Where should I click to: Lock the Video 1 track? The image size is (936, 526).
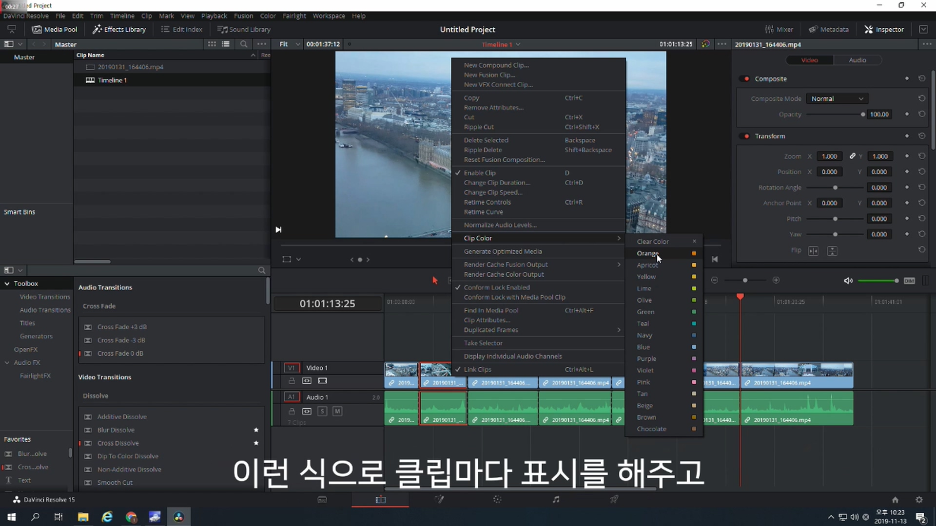coord(292,381)
